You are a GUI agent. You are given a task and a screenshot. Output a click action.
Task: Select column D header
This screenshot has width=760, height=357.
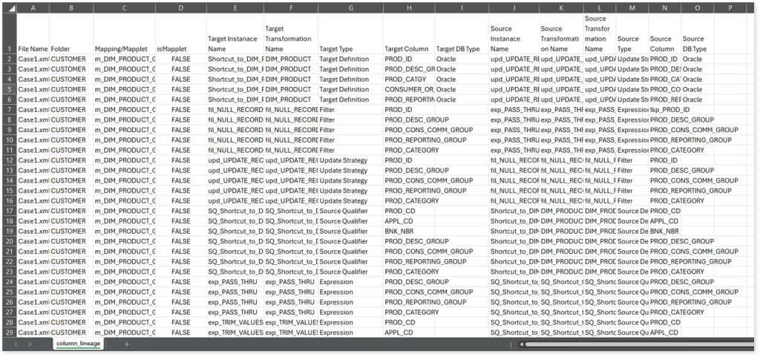181,8
